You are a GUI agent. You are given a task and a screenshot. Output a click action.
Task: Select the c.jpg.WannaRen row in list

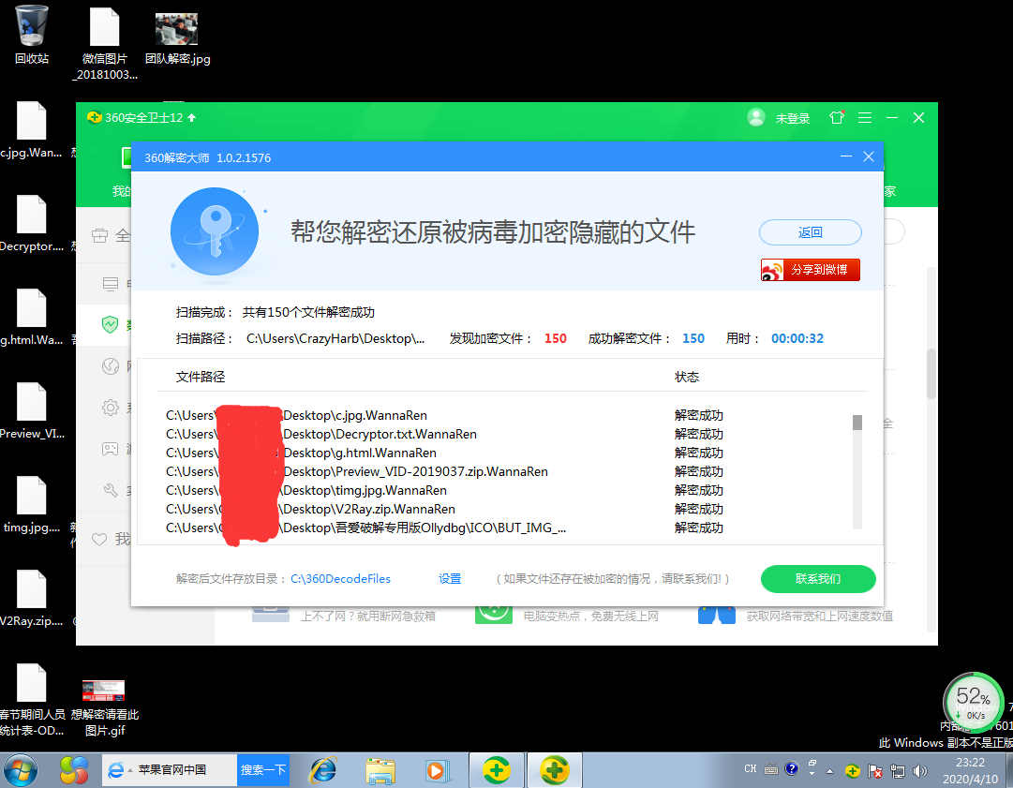(x=444, y=415)
